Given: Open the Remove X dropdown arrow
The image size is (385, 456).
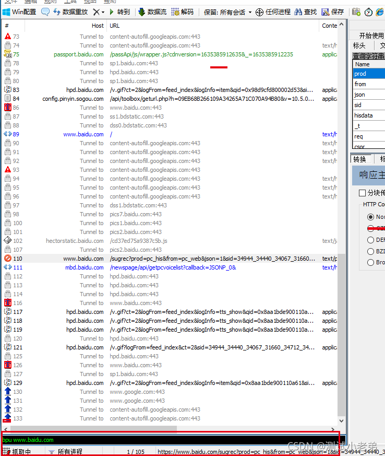Looking at the screenshot, I should tap(103, 12).
